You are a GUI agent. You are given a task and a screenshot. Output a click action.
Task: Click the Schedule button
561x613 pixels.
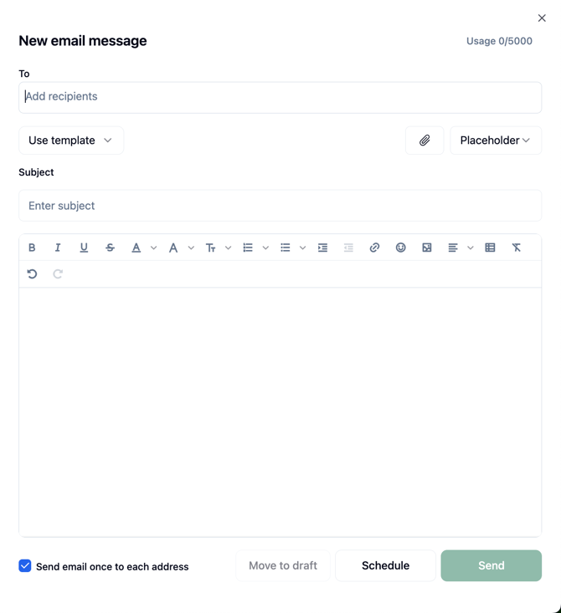[385, 565]
